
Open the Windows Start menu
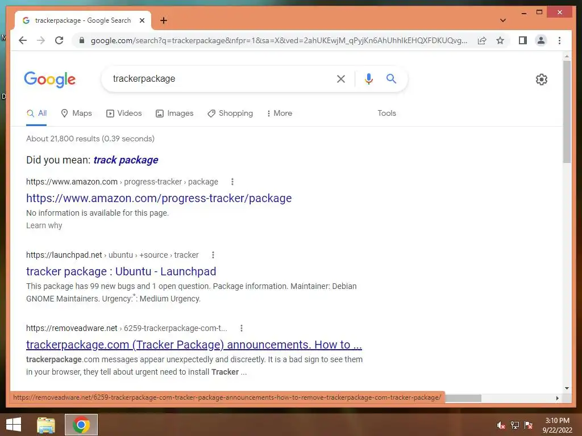click(14, 425)
